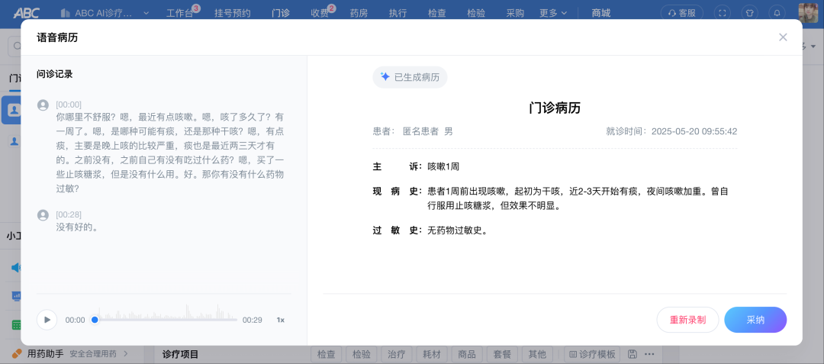Click the 用药助手 pill icon
The image size is (824, 364).
point(17,353)
